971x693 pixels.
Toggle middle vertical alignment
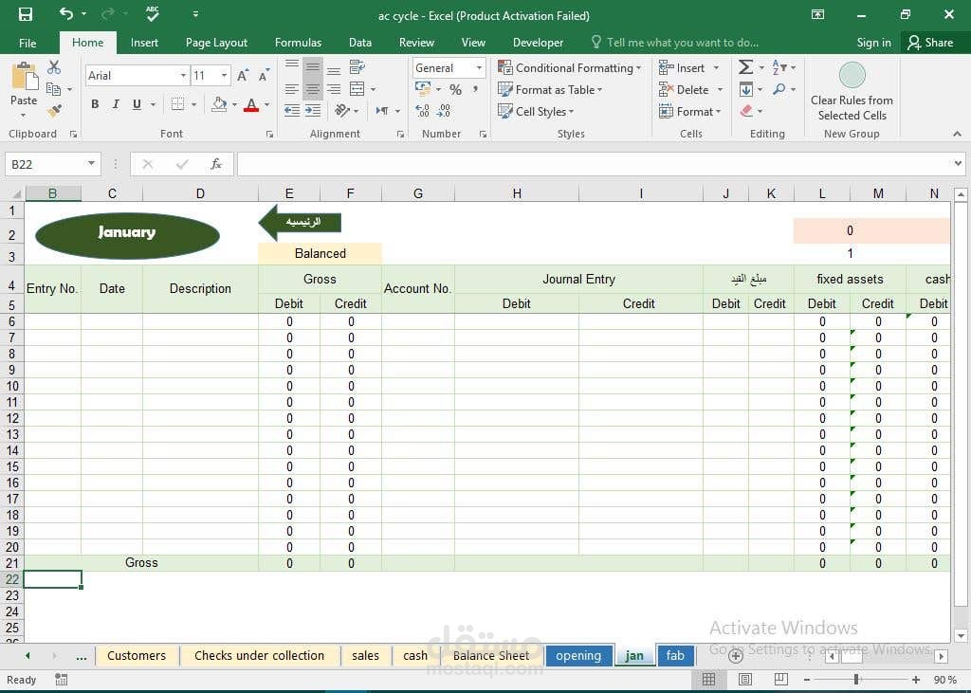pyautogui.click(x=313, y=67)
